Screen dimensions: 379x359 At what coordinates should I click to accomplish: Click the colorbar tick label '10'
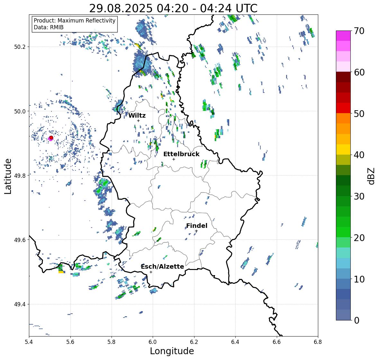[x=359, y=279]
